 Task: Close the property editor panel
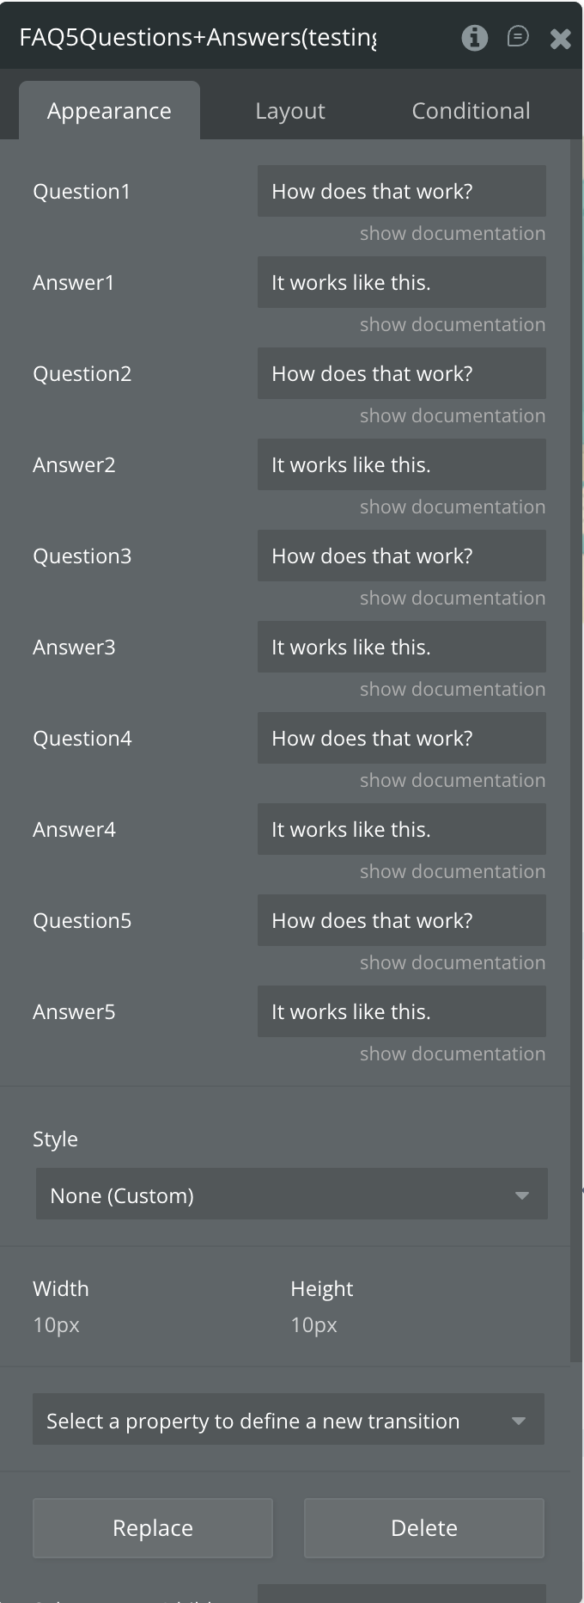561,39
